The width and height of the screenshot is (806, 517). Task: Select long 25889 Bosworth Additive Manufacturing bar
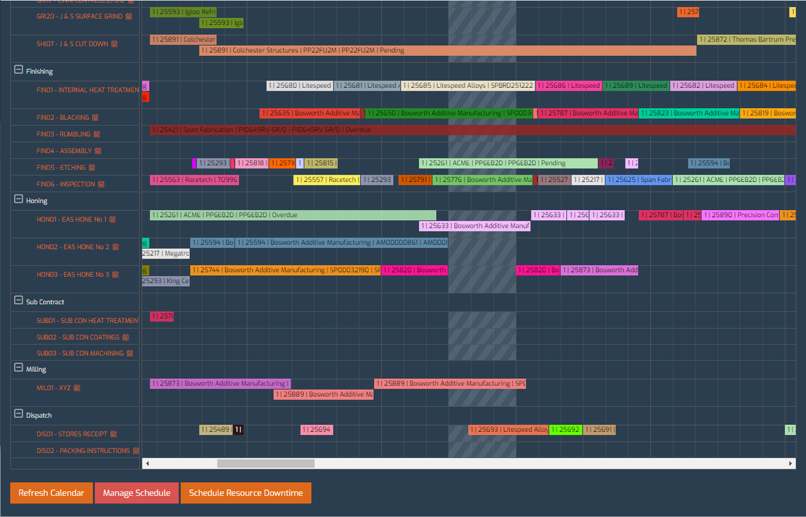(x=450, y=383)
